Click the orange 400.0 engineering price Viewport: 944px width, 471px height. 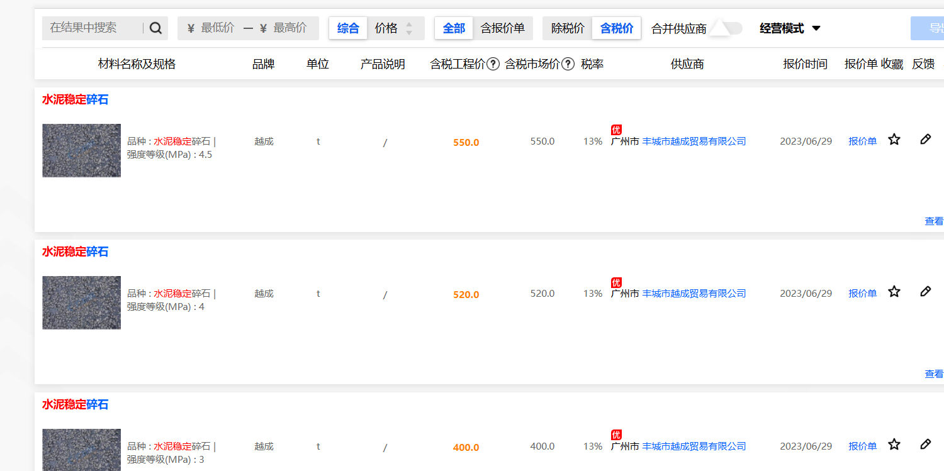tap(466, 448)
